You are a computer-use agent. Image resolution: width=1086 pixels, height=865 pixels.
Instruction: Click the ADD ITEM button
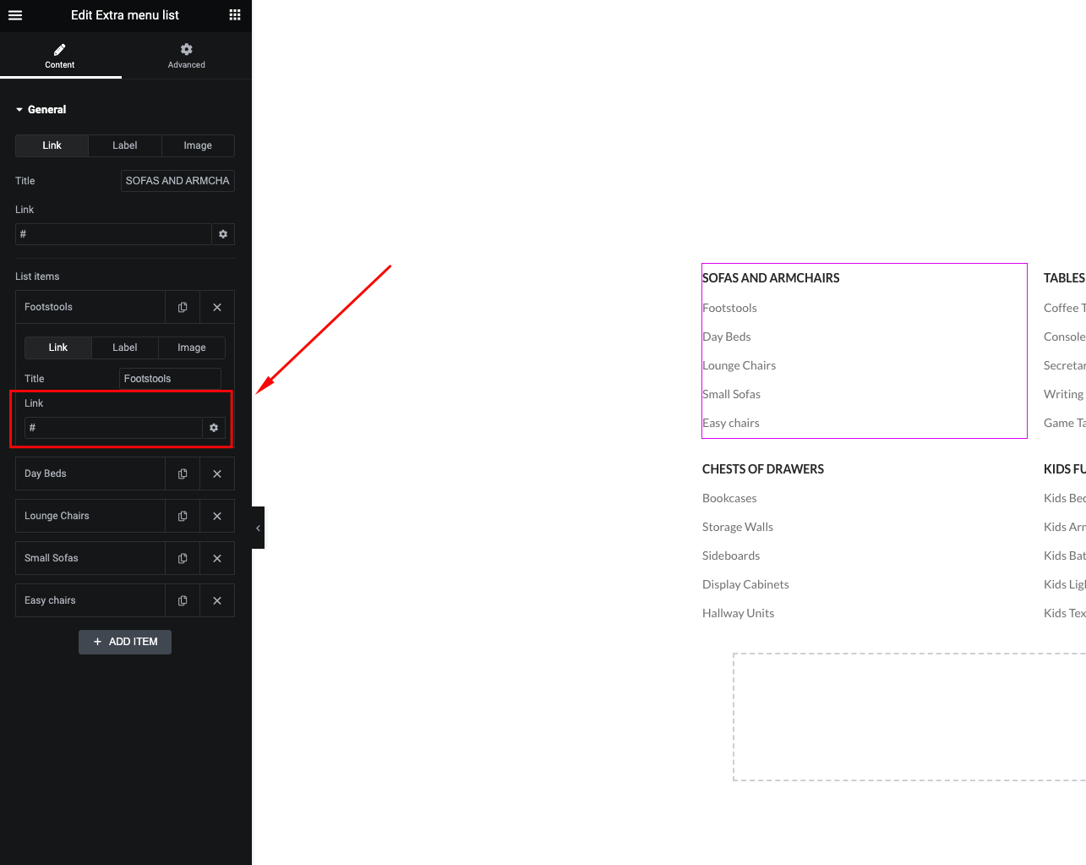coord(125,642)
